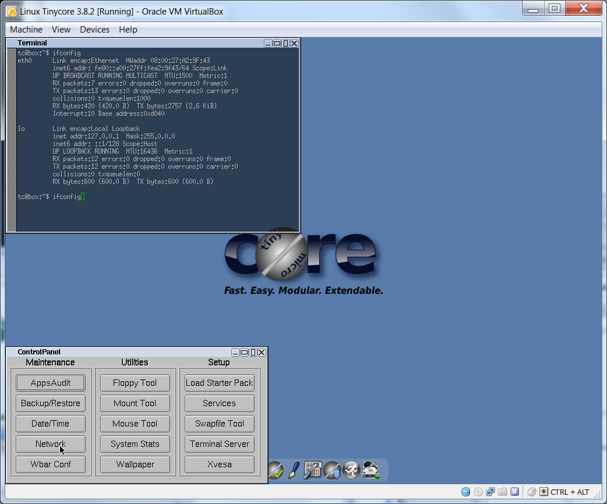The image size is (607, 504).
Task: Click the optical CD drive status icon
Action: pyautogui.click(x=478, y=492)
